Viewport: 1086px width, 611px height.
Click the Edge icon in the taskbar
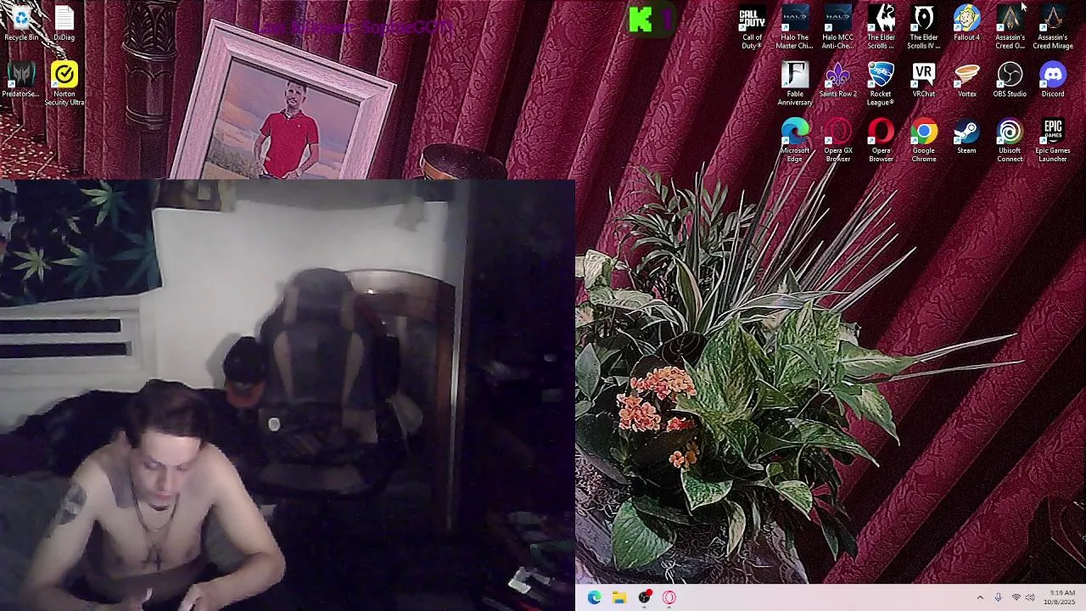[x=594, y=597]
